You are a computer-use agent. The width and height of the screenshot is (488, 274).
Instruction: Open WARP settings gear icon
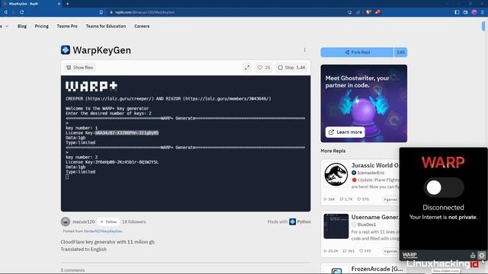pos(482,256)
